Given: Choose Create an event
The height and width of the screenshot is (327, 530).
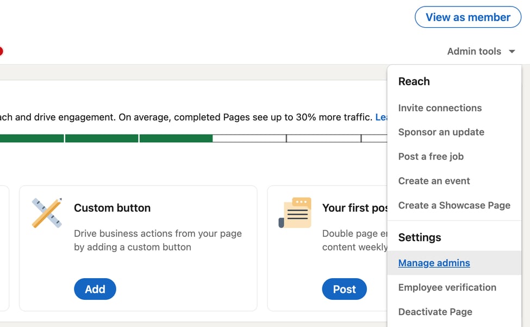Looking at the screenshot, I should (x=435, y=181).
